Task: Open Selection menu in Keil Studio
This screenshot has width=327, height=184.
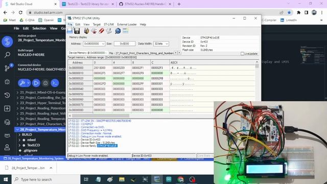Action: 39,29
